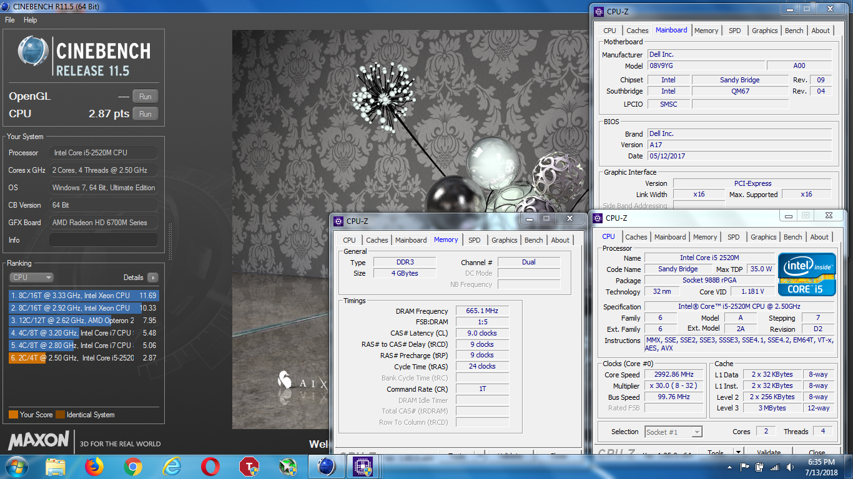Click the BIOS Version A17 field
Screen dimensions: 853x479
point(739,145)
